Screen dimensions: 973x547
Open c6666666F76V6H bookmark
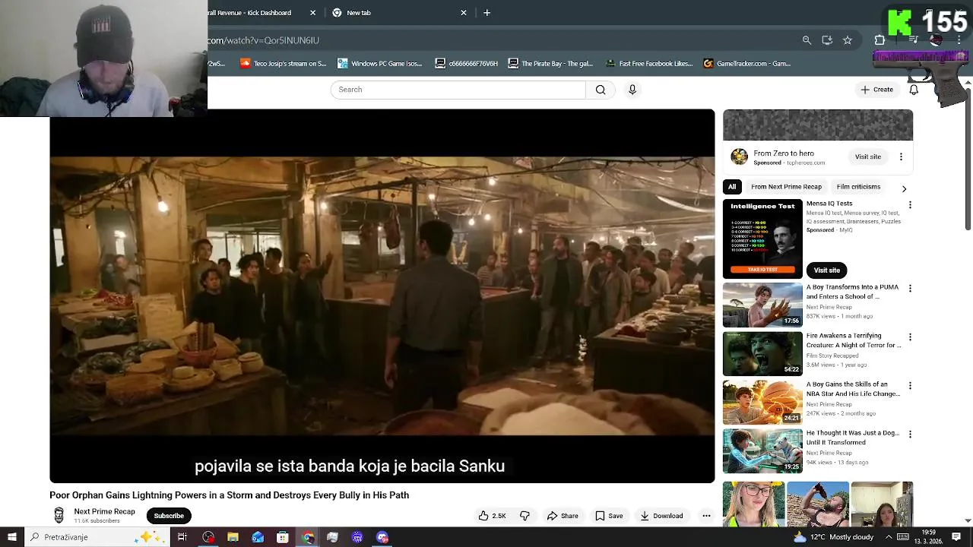pyautogui.click(x=467, y=64)
